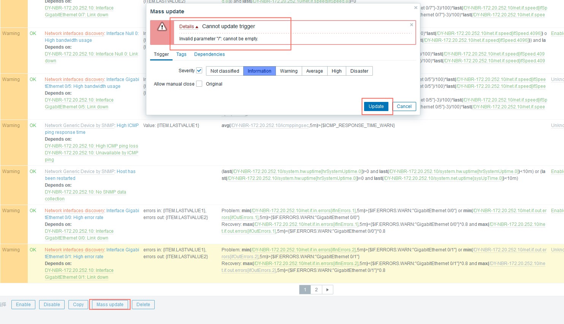The height and width of the screenshot is (324, 564).
Task: Click the warning triangle icon
Action: (x=162, y=27)
